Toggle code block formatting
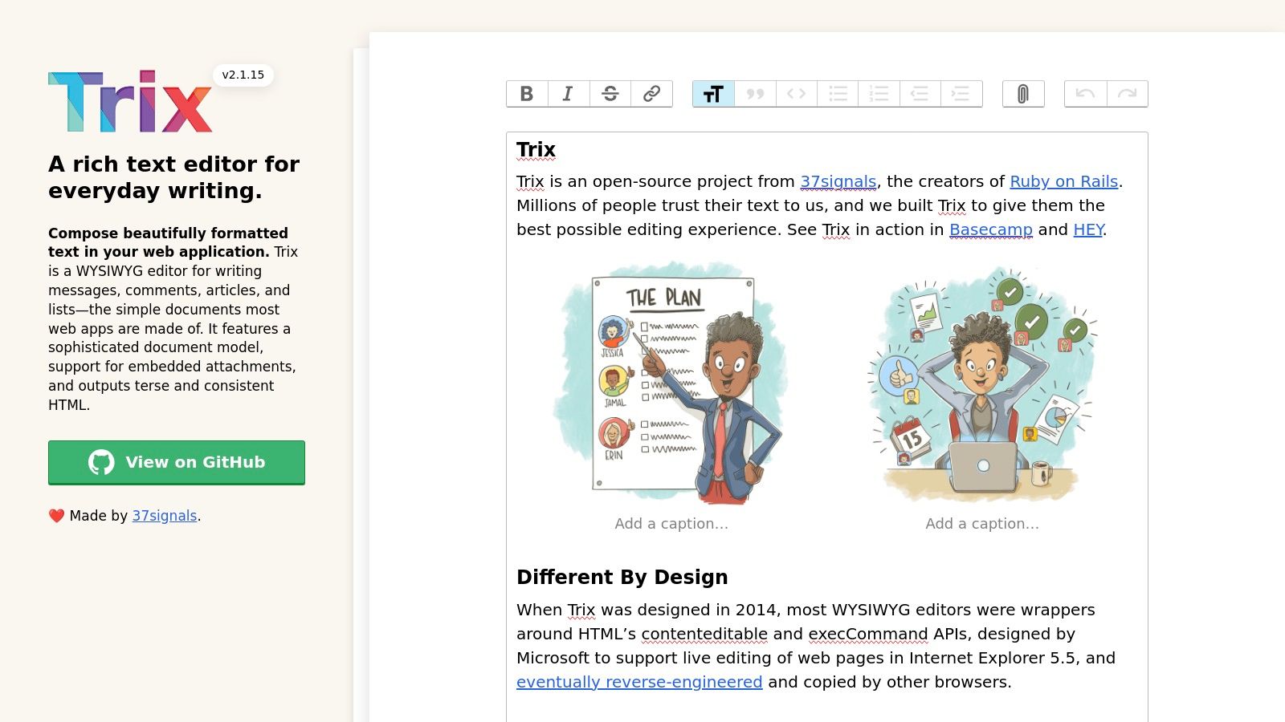The height and width of the screenshot is (722, 1285). 796,94
